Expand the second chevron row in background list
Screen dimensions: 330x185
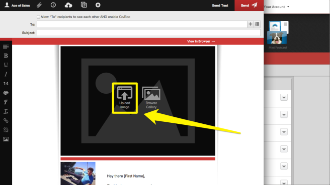[x=284, y=114]
